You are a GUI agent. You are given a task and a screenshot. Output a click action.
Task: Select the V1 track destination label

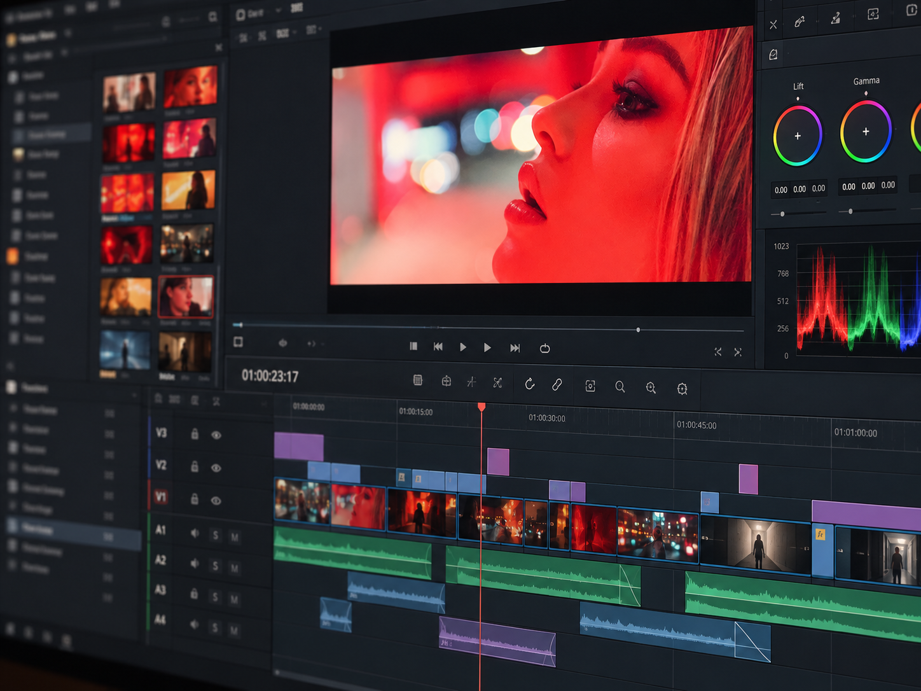(x=161, y=497)
